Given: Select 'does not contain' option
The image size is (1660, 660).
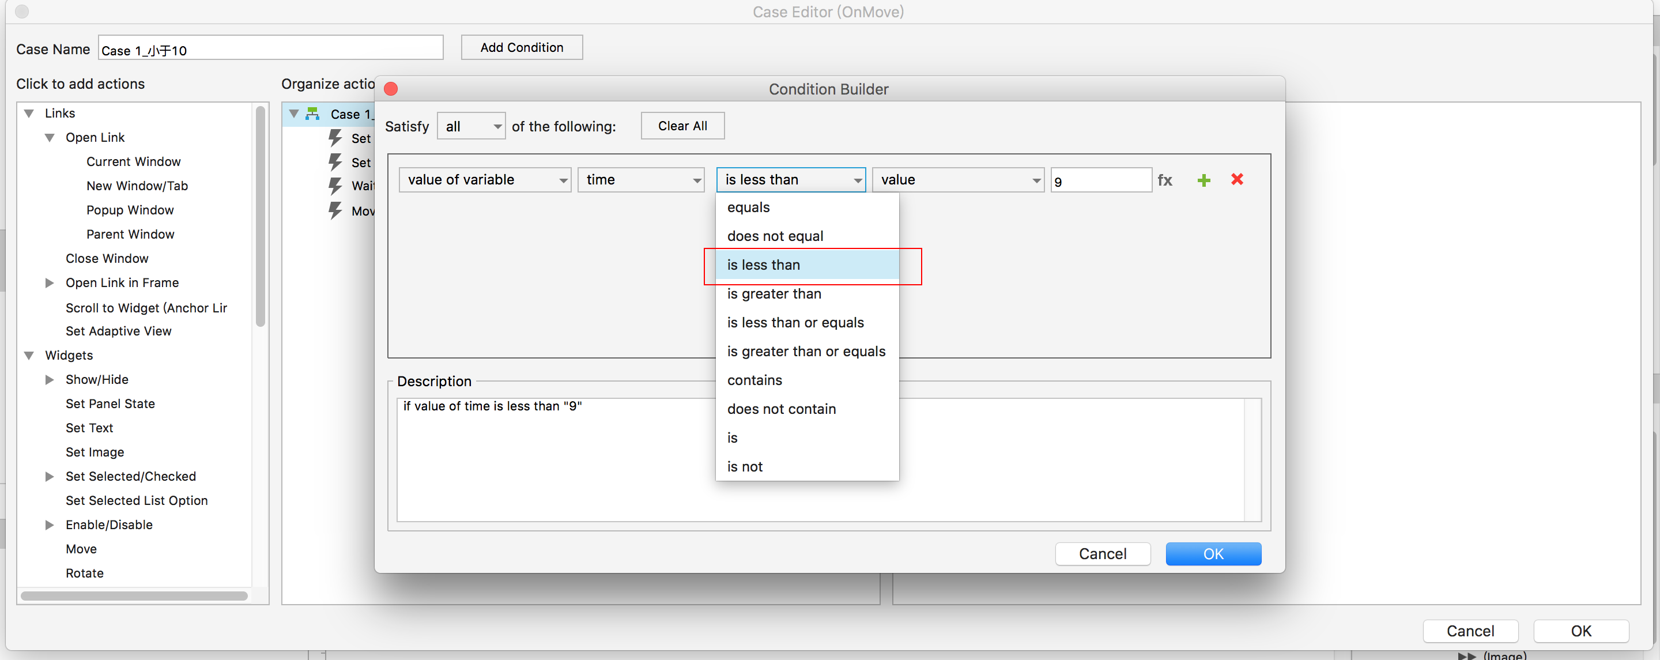Looking at the screenshot, I should [x=781, y=409].
